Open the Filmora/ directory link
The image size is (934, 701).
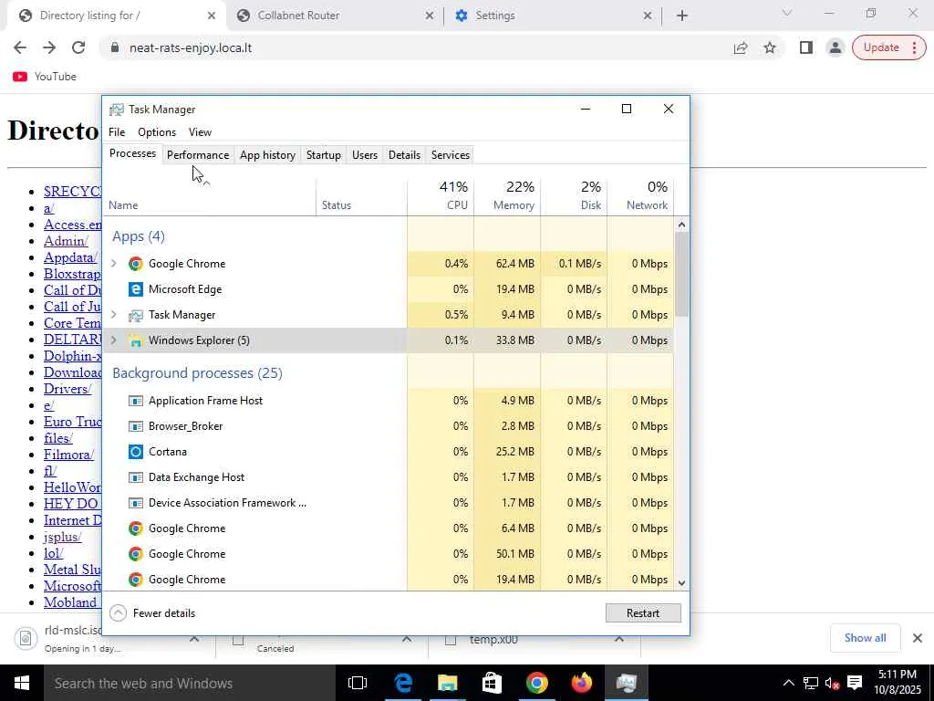click(x=68, y=455)
